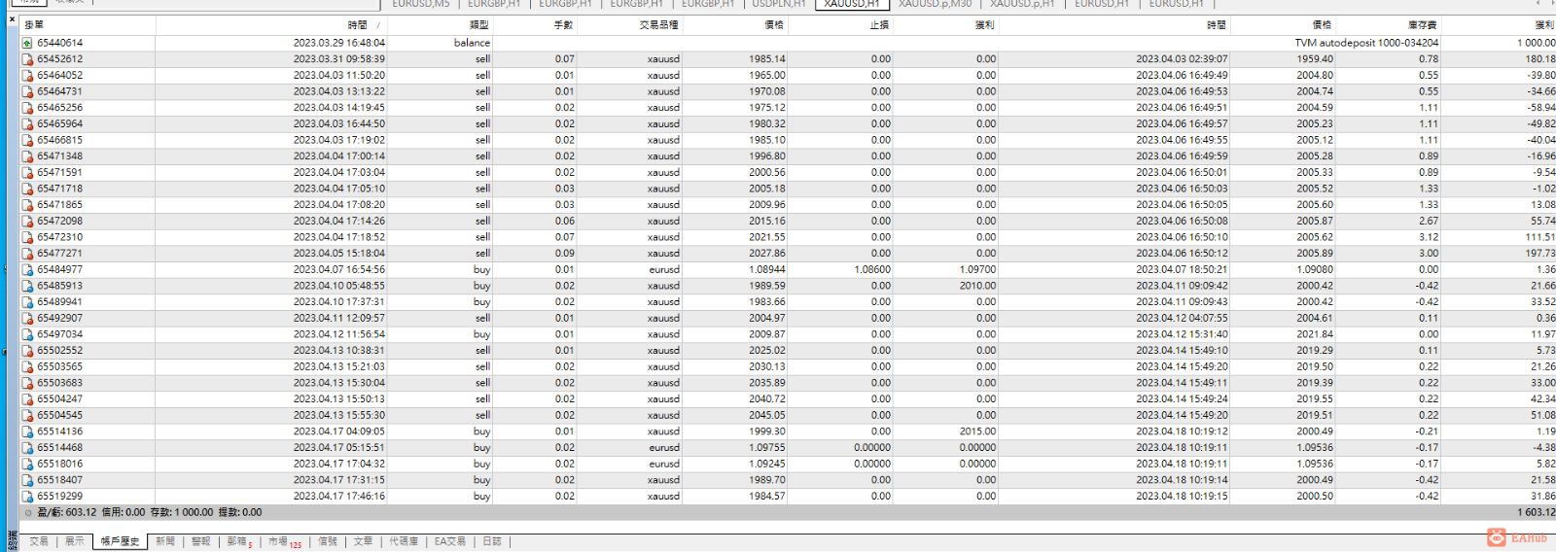1556x552 pixels.
Task: Click the order icon for ticket 65466815
Action: click(28, 140)
